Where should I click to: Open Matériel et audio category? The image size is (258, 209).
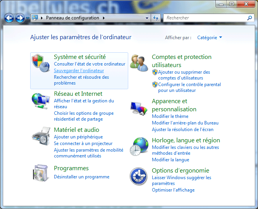(77, 130)
